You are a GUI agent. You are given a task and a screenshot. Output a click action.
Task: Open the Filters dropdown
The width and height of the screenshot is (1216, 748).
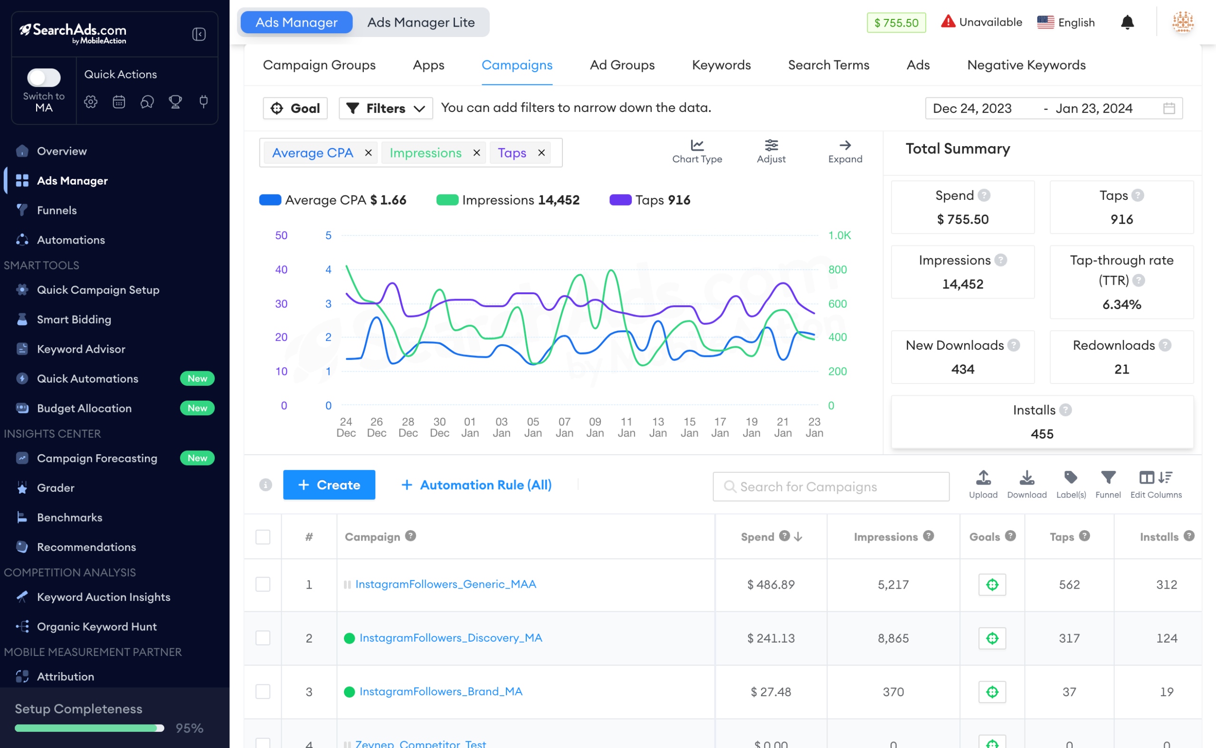pos(385,108)
